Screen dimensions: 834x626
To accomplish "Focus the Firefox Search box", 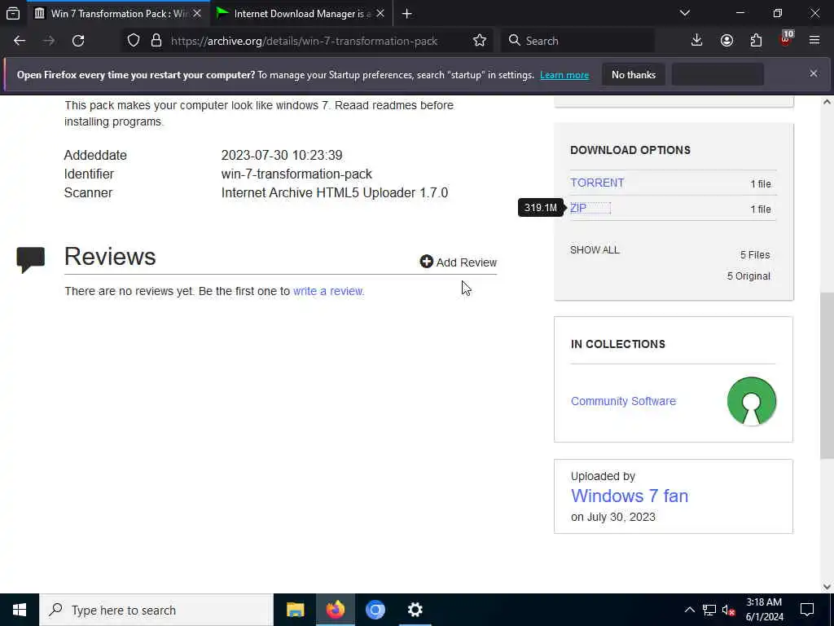I will [577, 41].
